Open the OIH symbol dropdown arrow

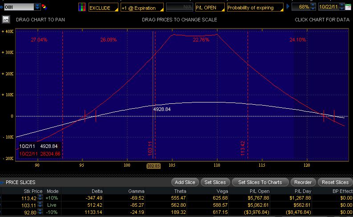click(37, 7)
